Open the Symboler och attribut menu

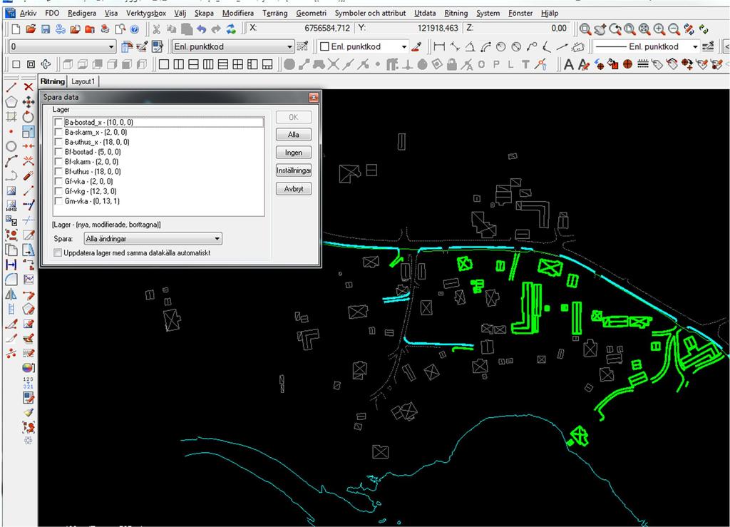point(370,13)
